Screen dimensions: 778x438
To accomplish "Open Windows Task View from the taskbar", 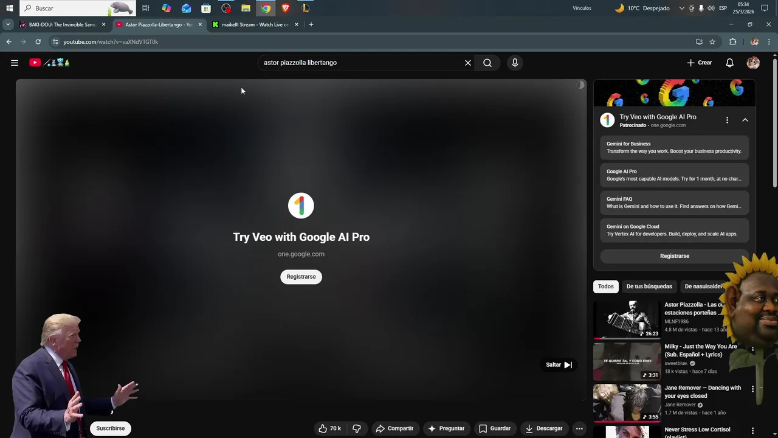I will 146,8.
